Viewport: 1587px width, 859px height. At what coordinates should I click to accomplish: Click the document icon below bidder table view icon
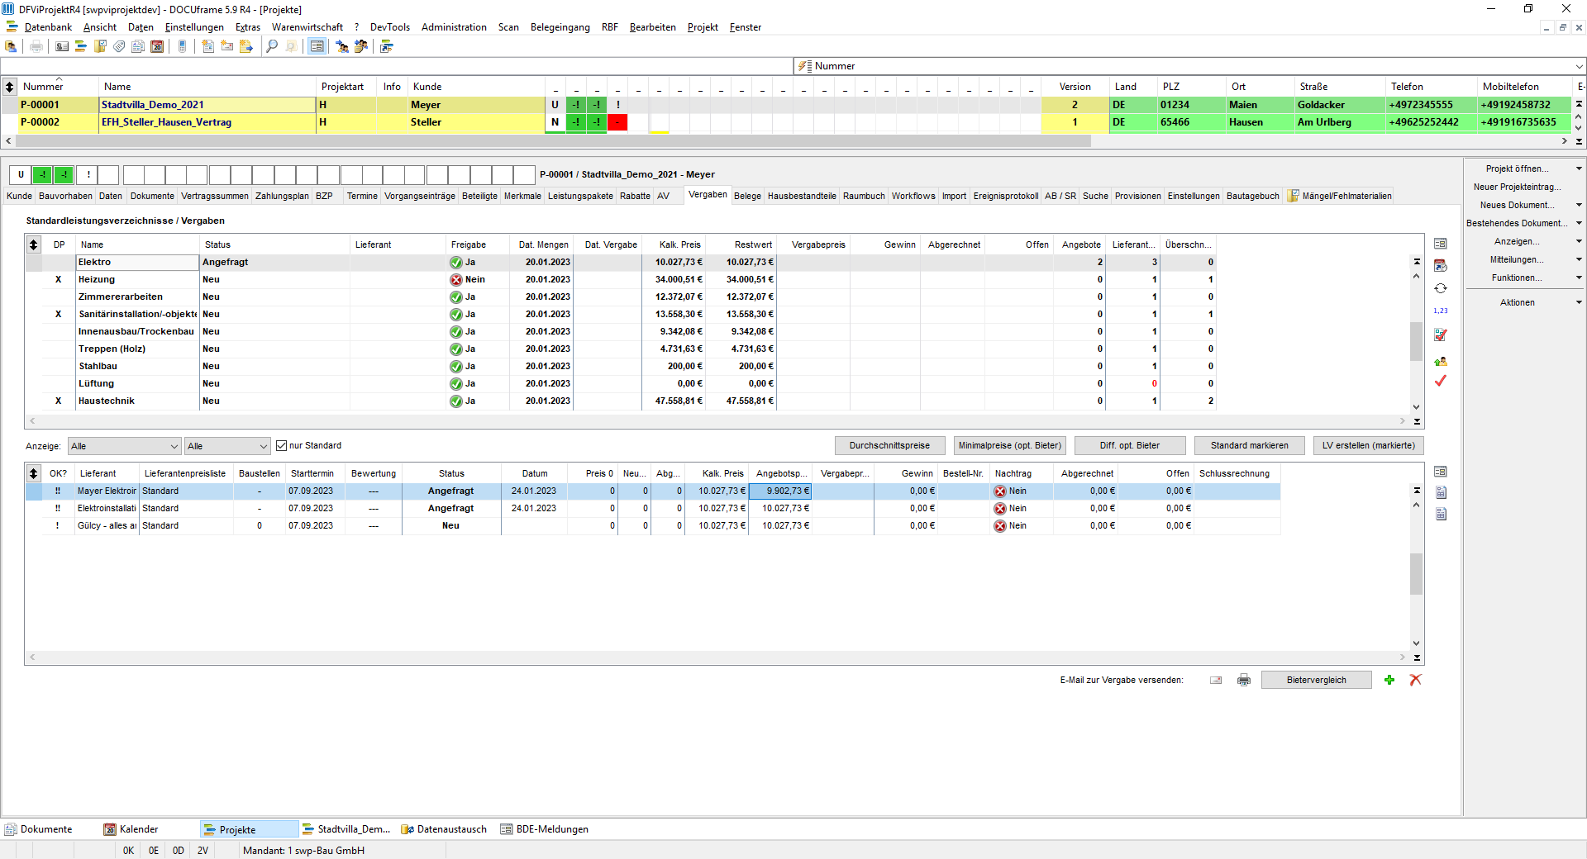click(1441, 492)
